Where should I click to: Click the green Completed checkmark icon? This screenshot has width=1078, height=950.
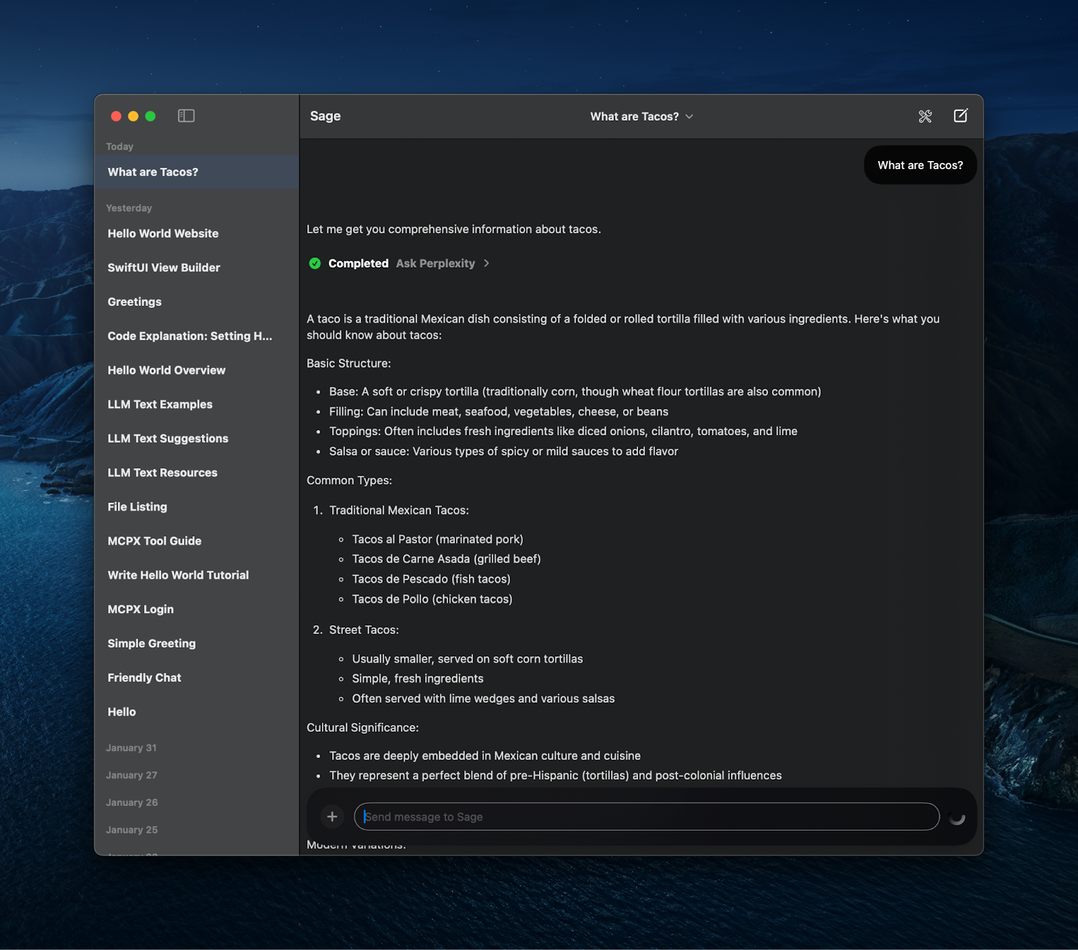click(x=315, y=263)
